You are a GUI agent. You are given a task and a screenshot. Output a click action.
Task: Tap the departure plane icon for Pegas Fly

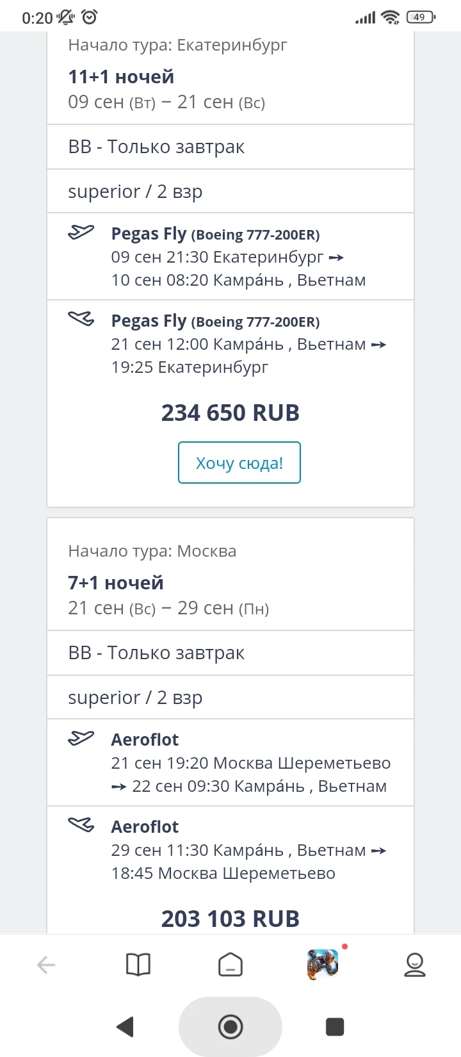click(81, 232)
